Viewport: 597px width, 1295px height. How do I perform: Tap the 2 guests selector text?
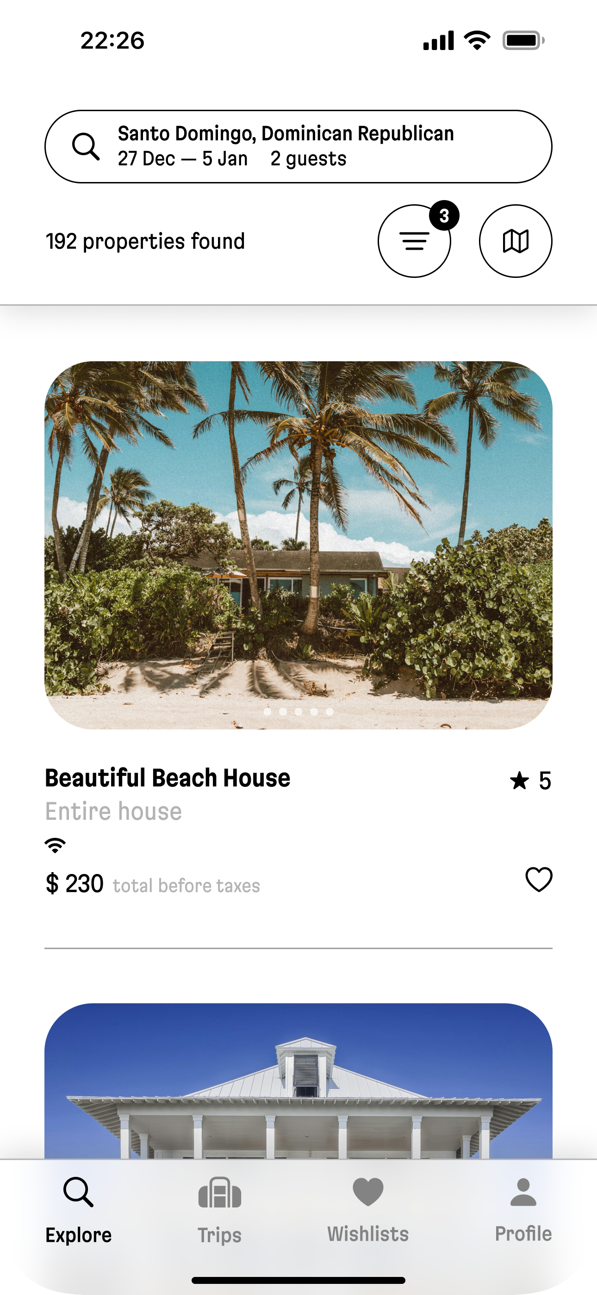[x=308, y=159]
